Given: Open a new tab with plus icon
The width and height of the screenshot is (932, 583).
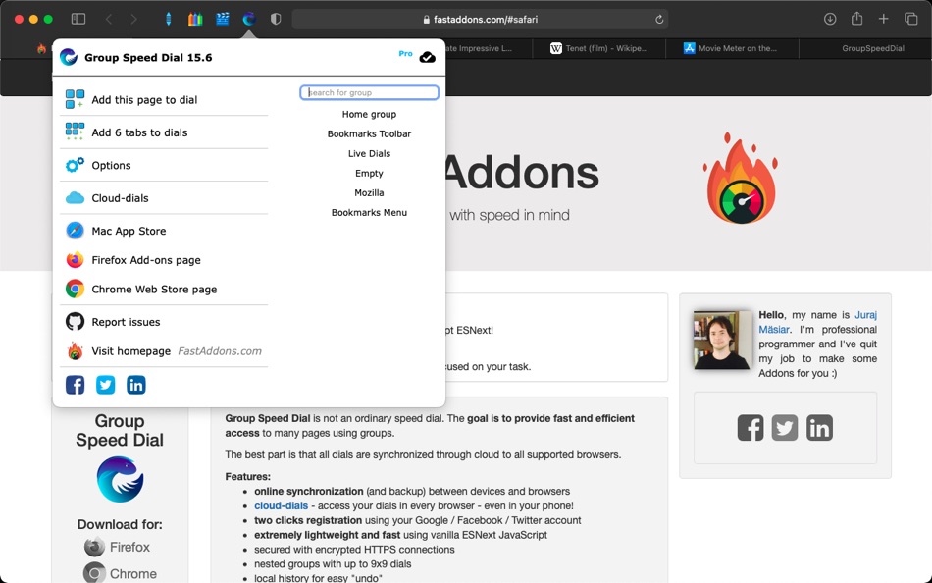Looking at the screenshot, I should 883,19.
